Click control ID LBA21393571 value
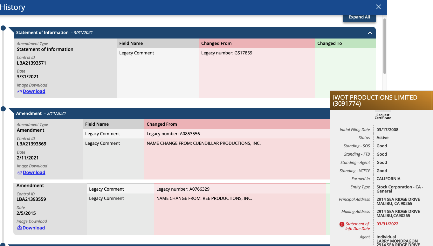 (x=31, y=63)
